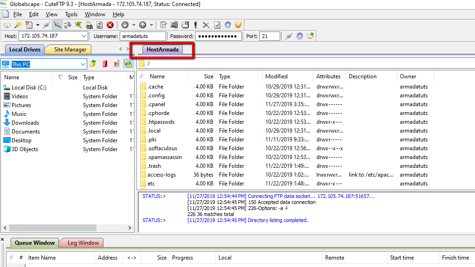Open the New document dropdown arrow
Image resolution: width=475 pixels, height=267 pixels.
[38, 25]
